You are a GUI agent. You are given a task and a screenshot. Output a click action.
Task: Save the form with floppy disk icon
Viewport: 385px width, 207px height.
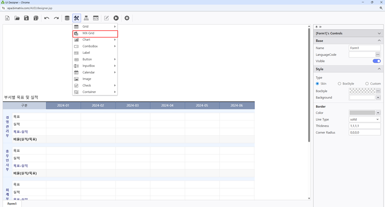pos(26,18)
